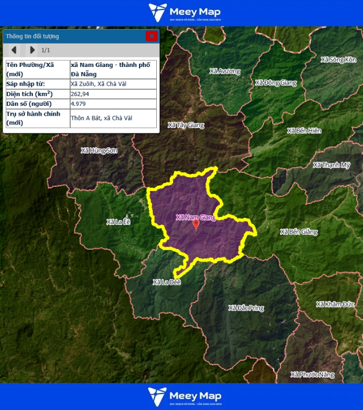
Task: Go to the previous object record arrow
Action: point(14,50)
